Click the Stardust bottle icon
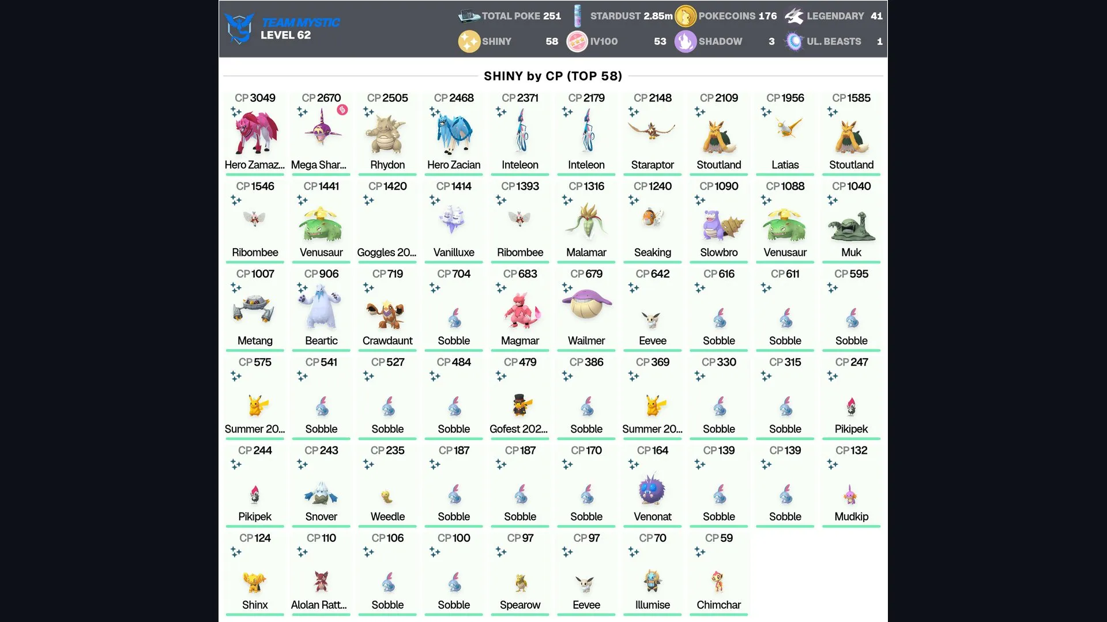 pyautogui.click(x=578, y=16)
